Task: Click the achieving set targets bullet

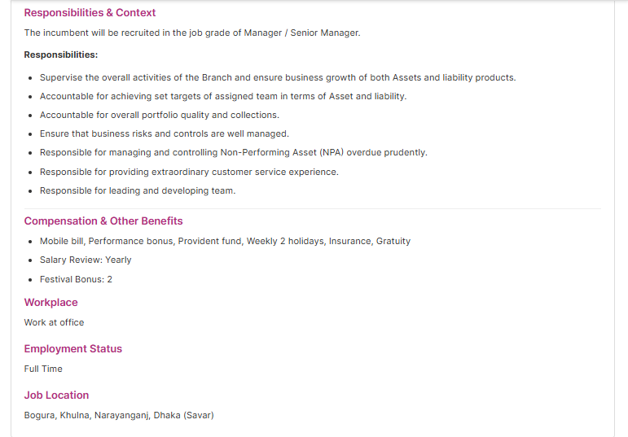Action: click(x=223, y=96)
